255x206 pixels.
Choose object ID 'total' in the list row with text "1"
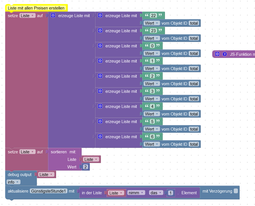coord(194,69)
